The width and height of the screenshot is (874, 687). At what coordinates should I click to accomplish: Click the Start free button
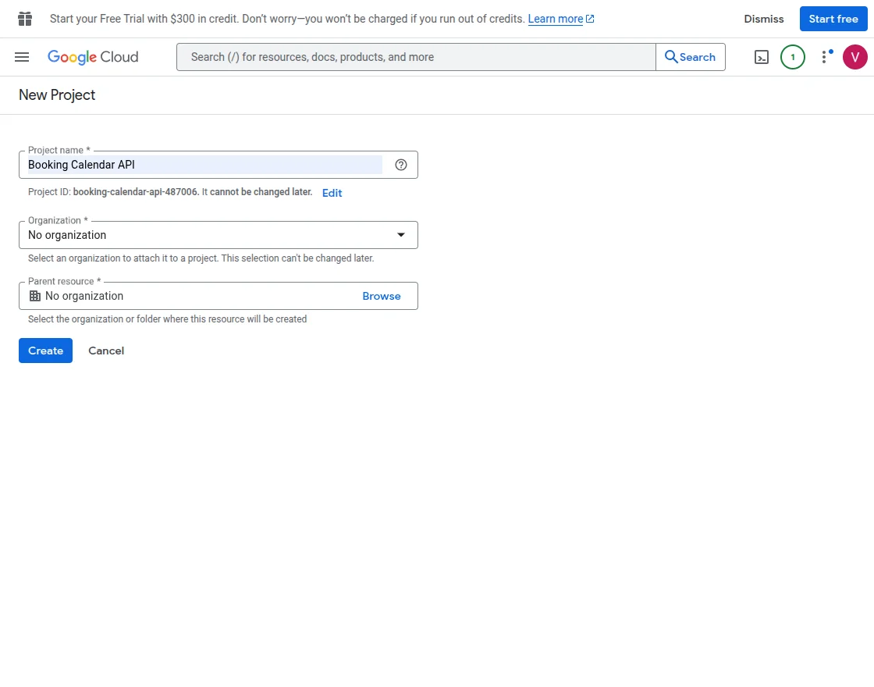point(833,18)
